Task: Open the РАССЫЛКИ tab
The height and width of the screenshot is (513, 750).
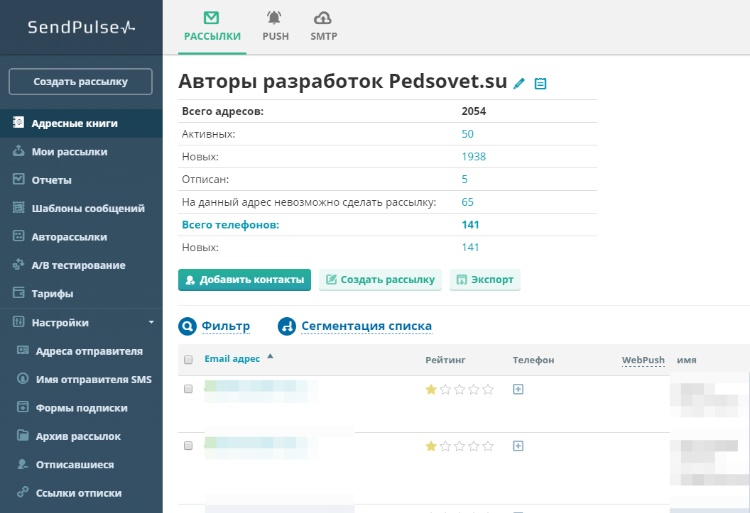Action: (212, 27)
